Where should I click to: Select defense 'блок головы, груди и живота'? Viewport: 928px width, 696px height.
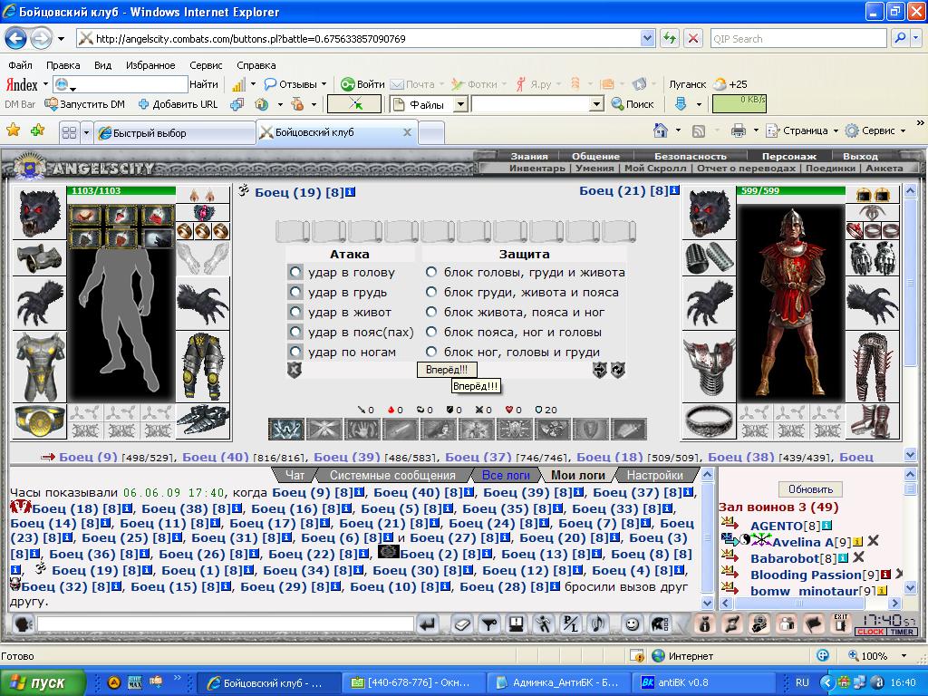pos(431,272)
